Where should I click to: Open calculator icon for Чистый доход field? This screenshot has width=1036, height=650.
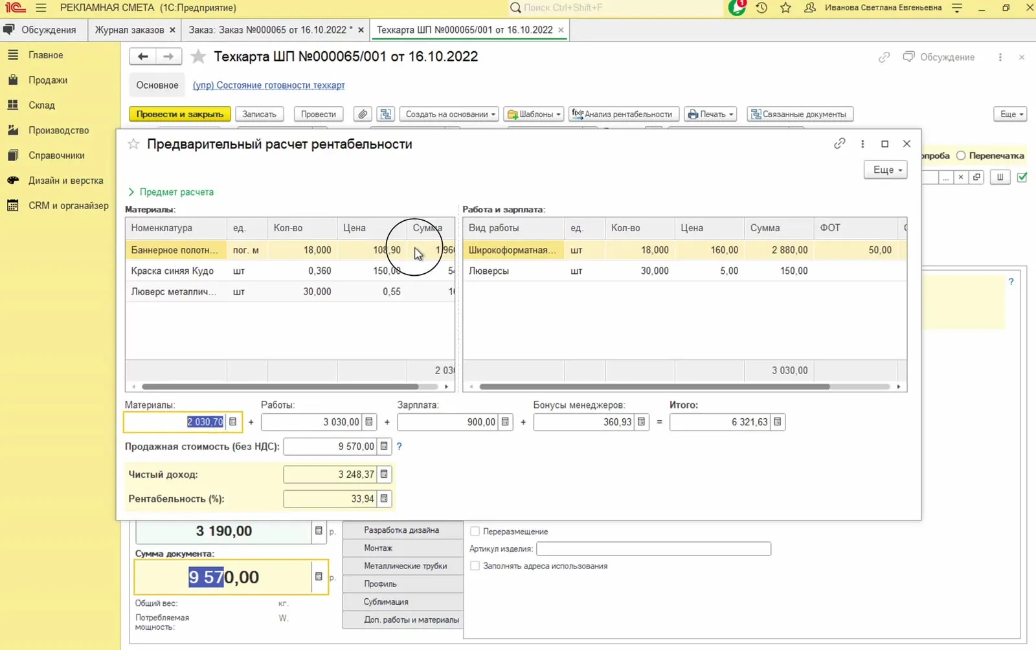coord(384,474)
